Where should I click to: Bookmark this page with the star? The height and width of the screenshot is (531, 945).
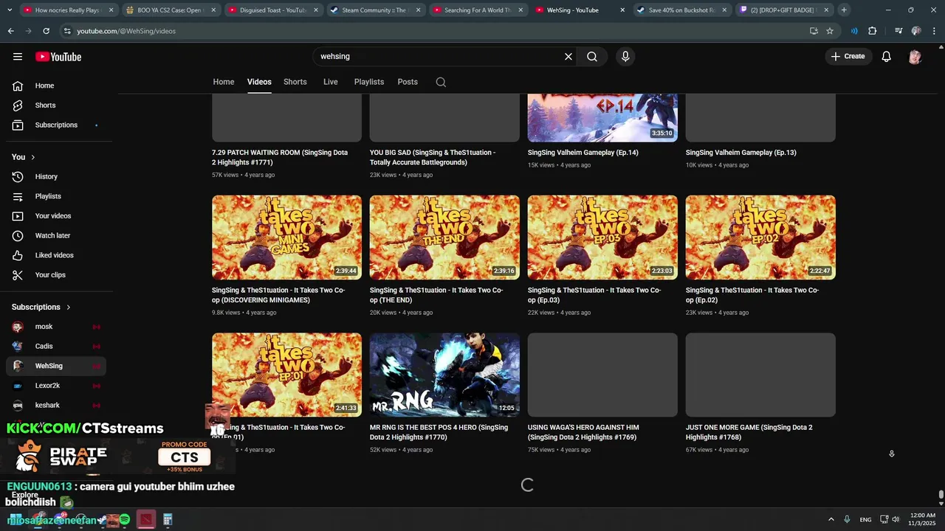830,31
